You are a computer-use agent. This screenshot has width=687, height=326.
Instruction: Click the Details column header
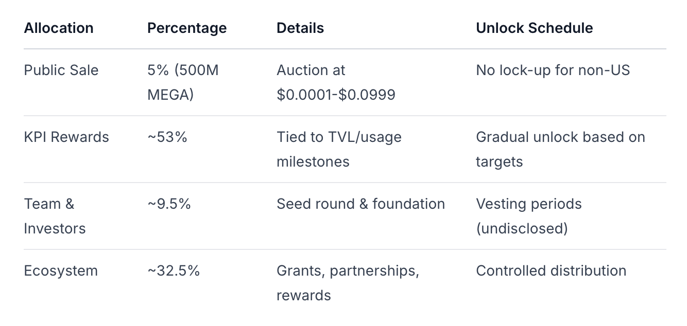[300, 28]
